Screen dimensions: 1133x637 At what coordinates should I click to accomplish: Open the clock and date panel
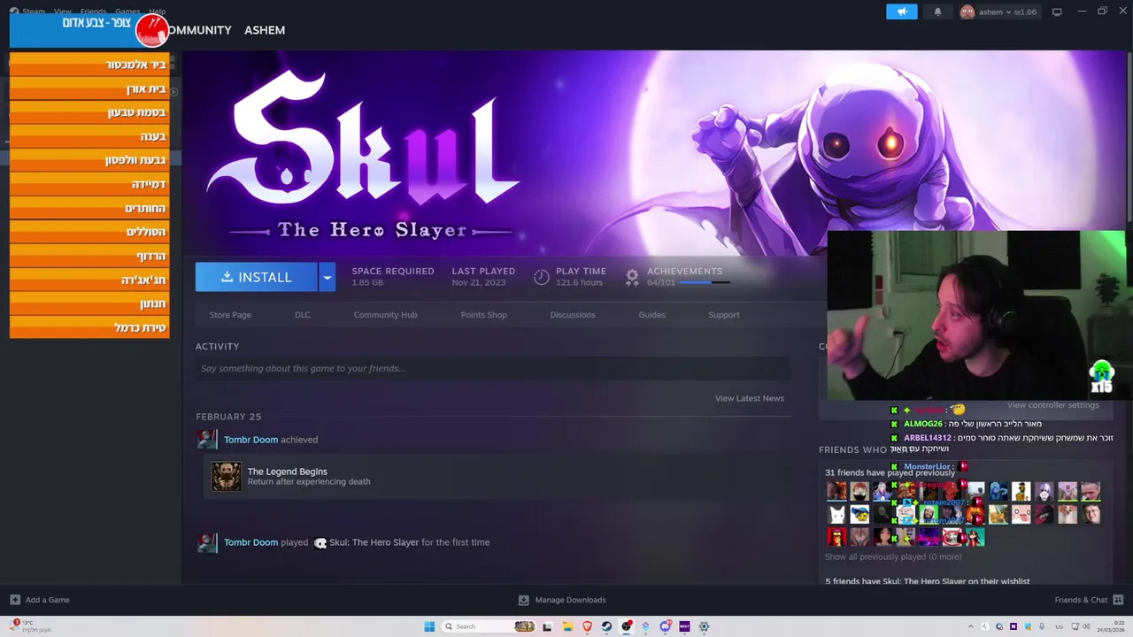point(1111,626)
